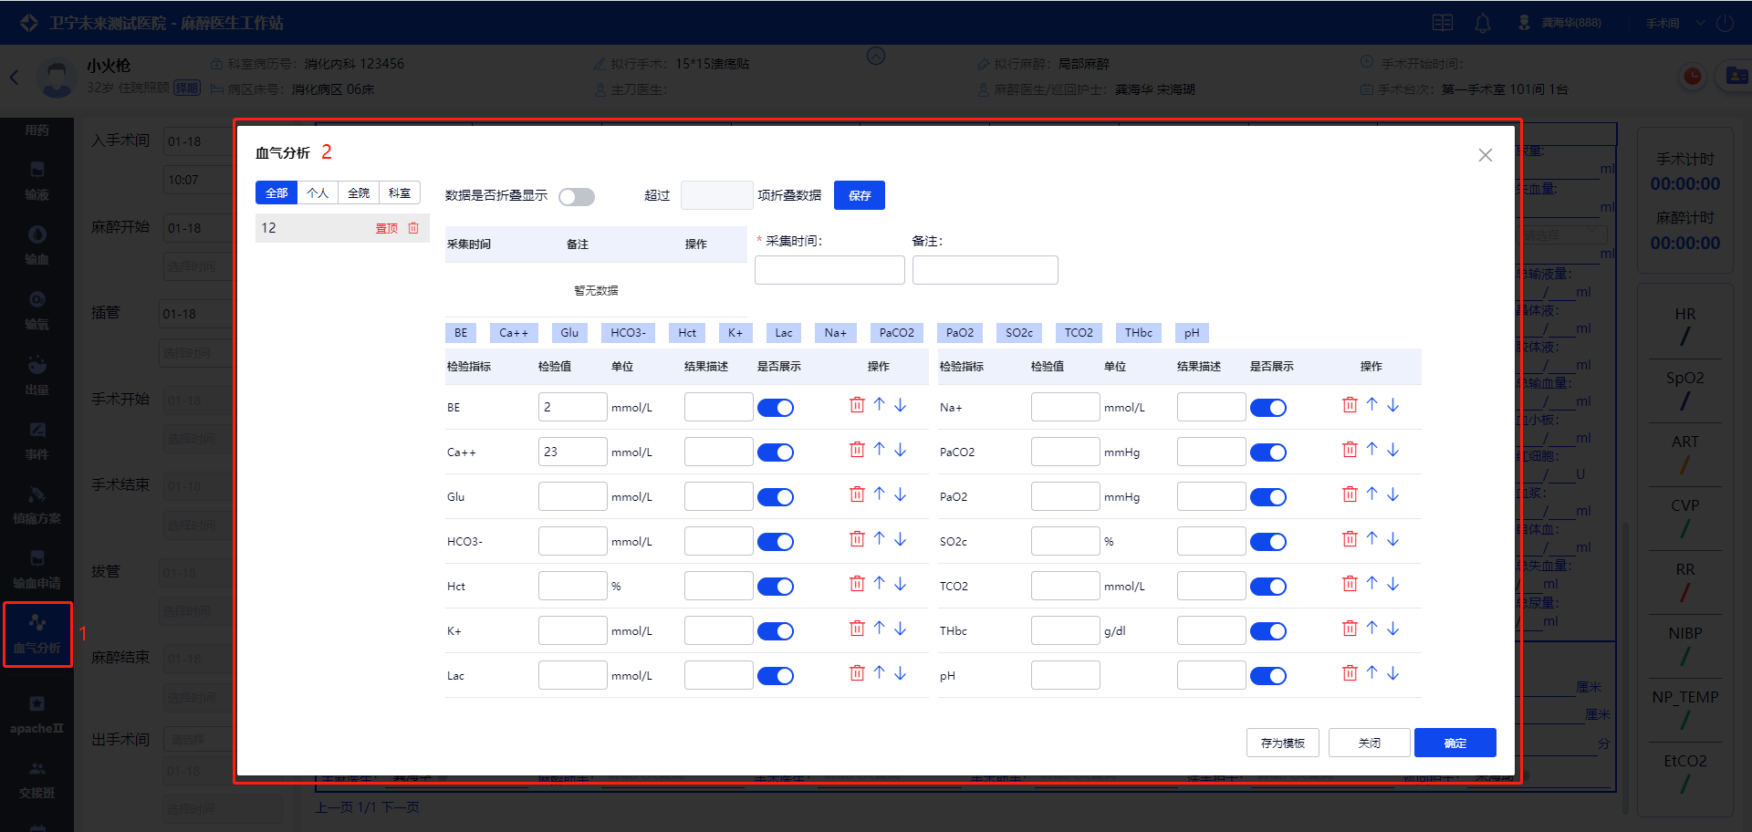Click the SO2c result description field

1212,541
